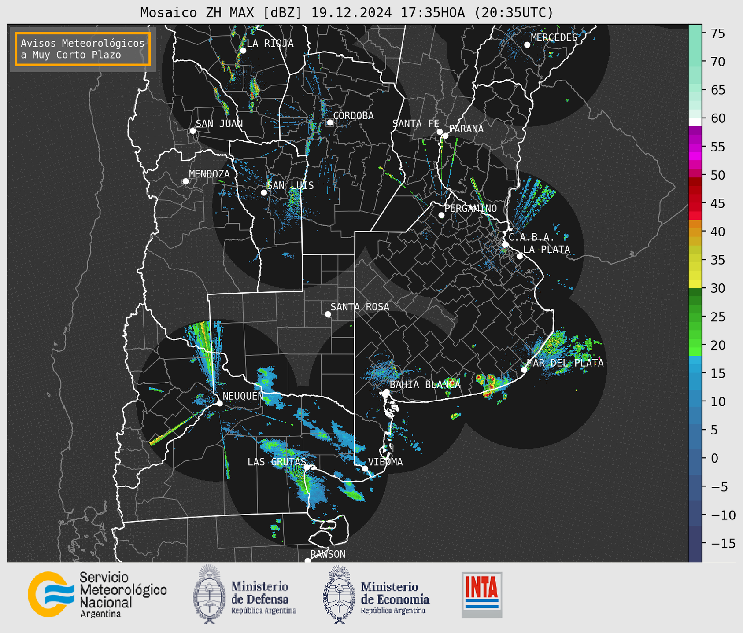The width and height of the screenshot is (743, 633).
Task: Click the 'LAS GRUTAS' map label text
Action: point(277,462)
